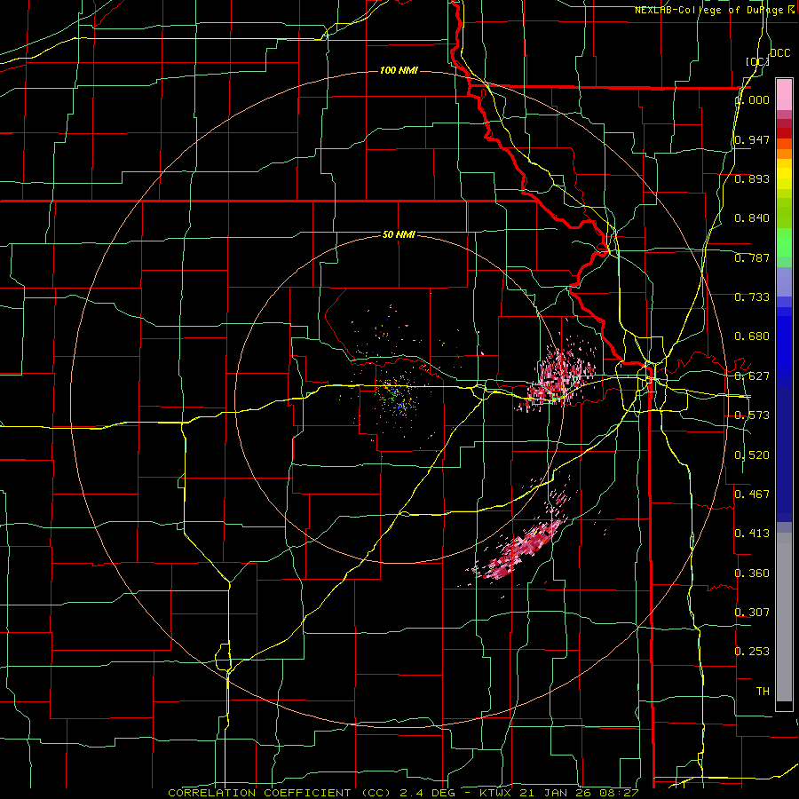The height and width of the screenshot is (799, 799).
Task: Pick the gray segment of the color bar
Action: tap(784, 617)
